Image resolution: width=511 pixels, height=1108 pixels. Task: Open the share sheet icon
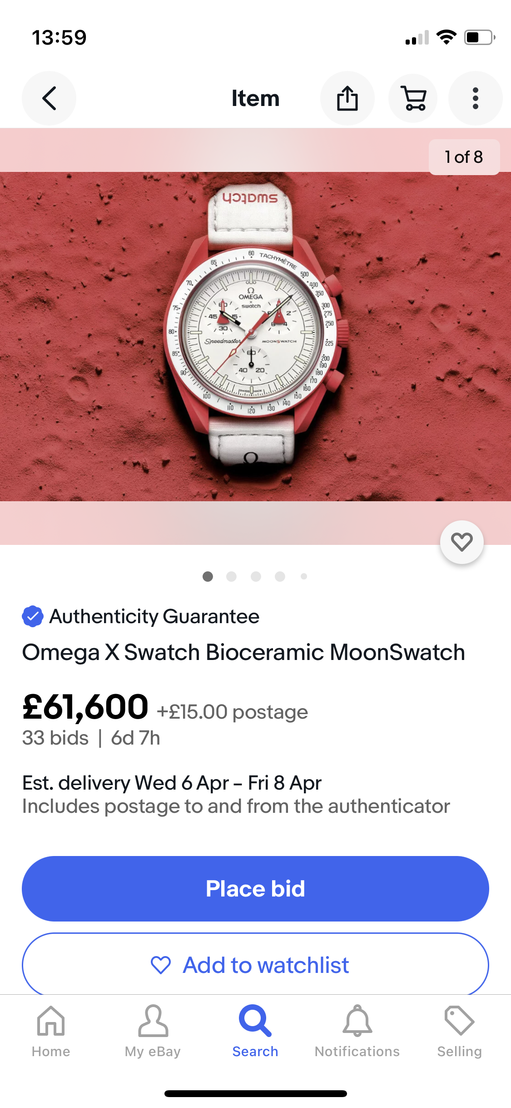(x=347, y=98)
